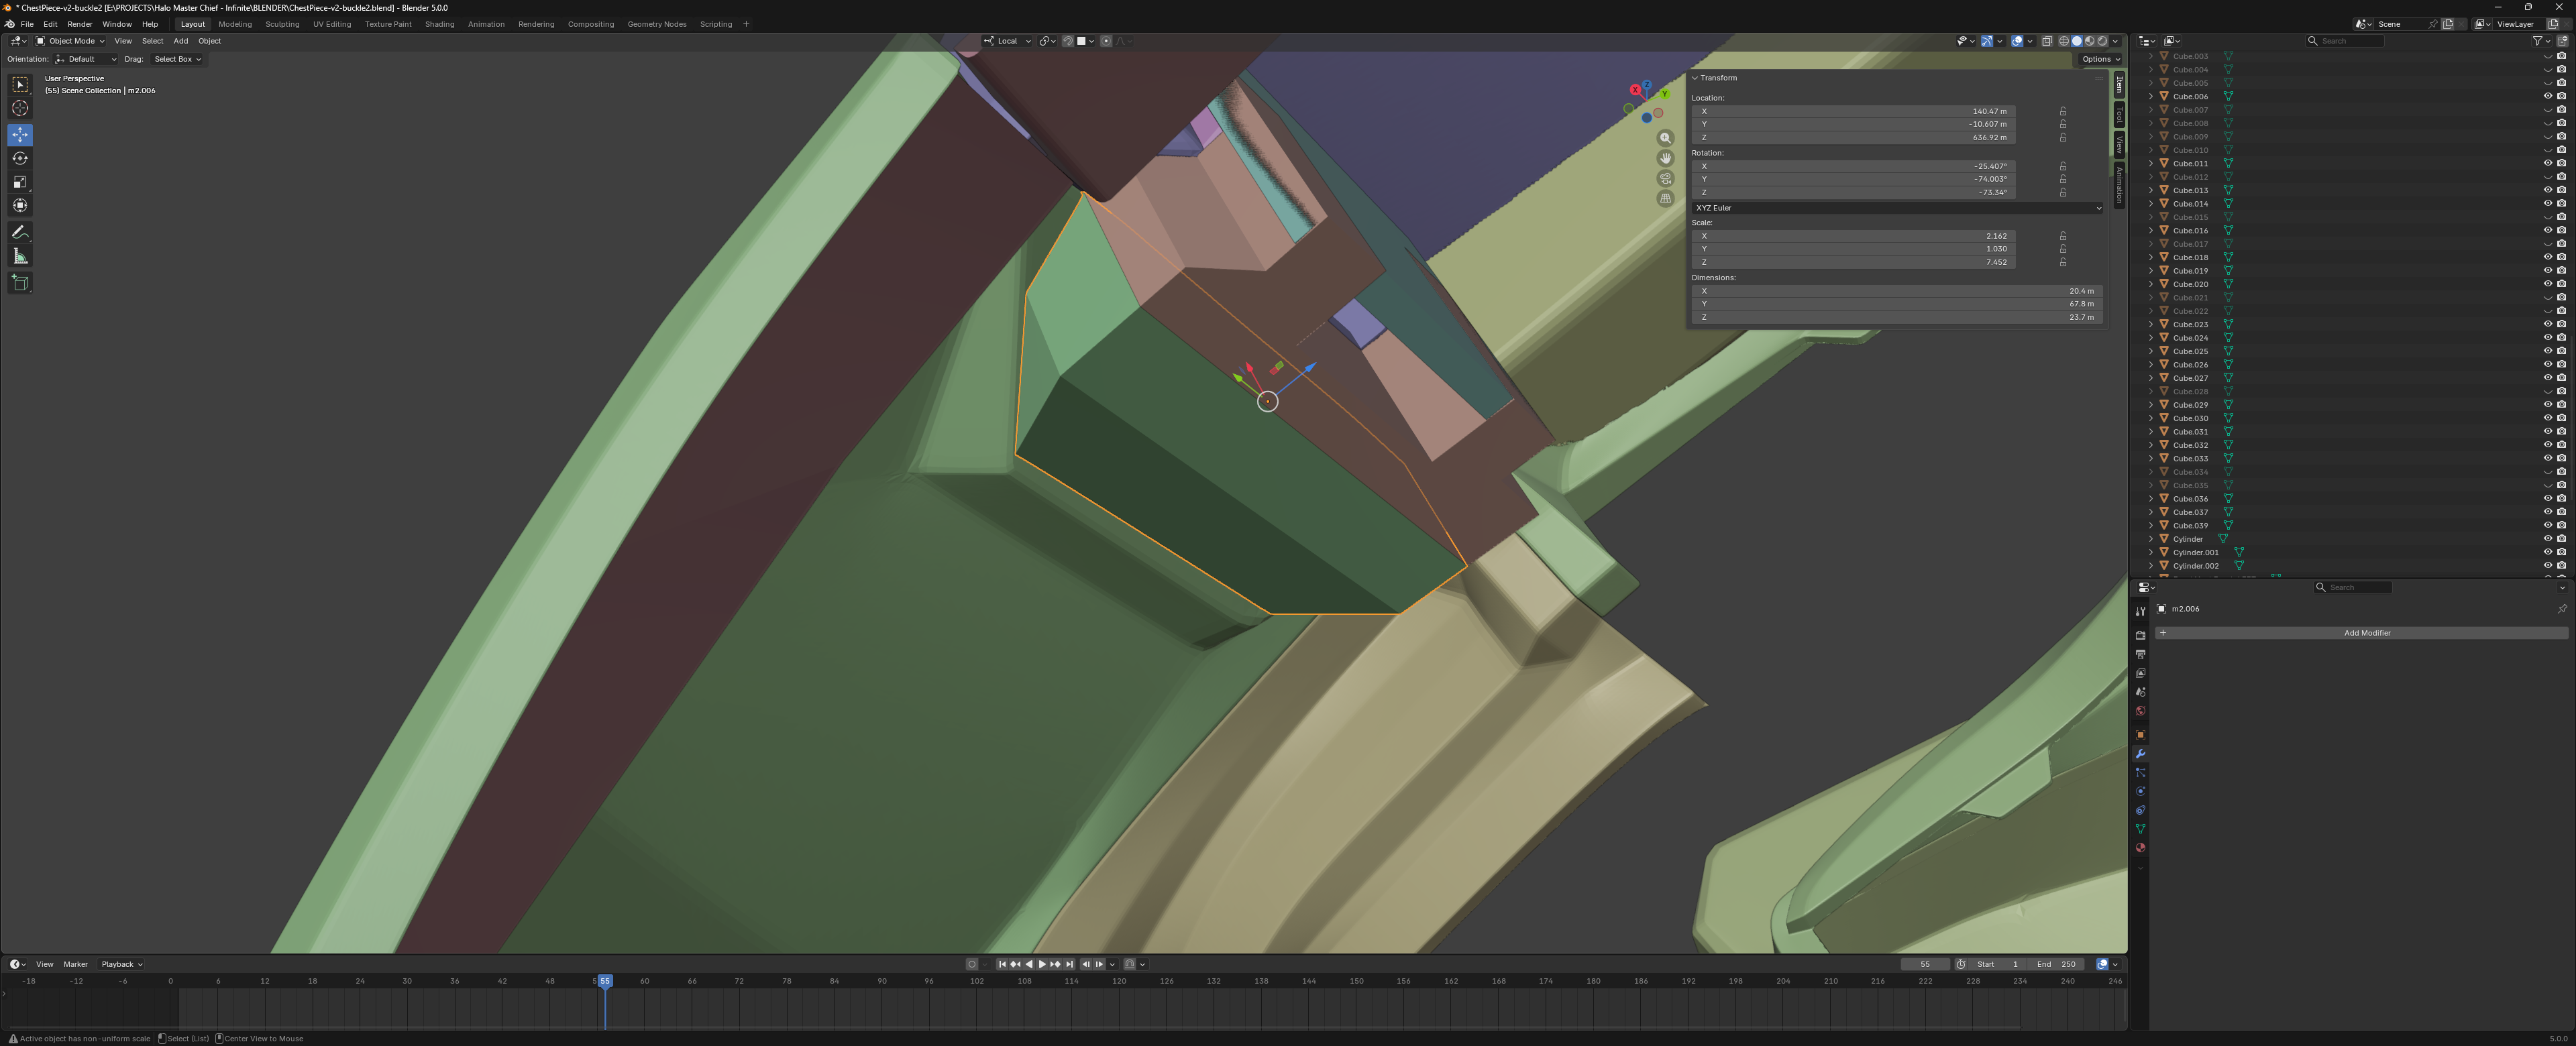Screen dimensions: 2576x1046
Task: Activate the Scale tool
Action: tap(20, 182)
